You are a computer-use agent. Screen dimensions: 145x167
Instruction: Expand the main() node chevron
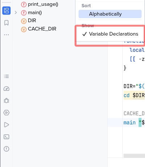[x=16, y=13]
